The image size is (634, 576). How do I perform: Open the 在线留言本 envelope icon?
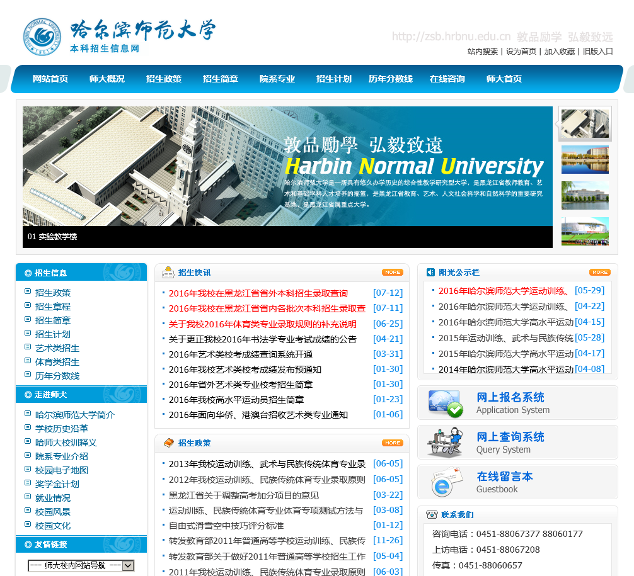coord(446,482)
